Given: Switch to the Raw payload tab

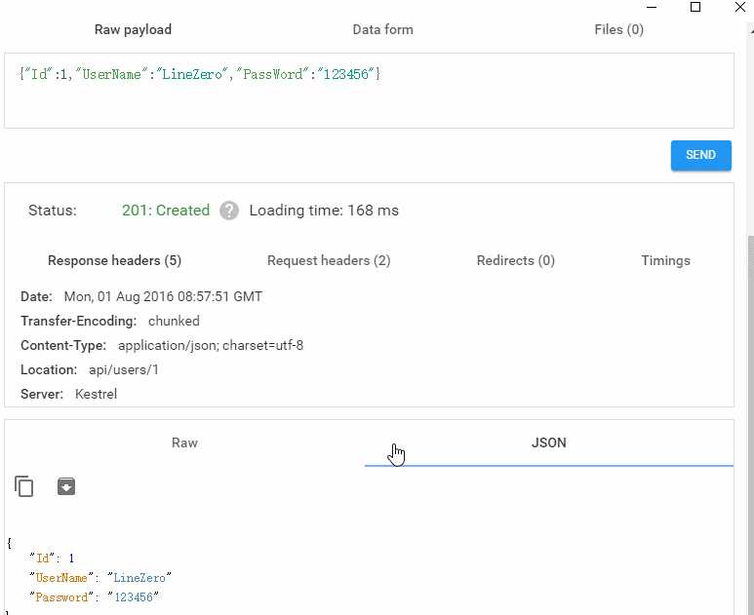Looking at the screenshot, I should tap(133, 29).
